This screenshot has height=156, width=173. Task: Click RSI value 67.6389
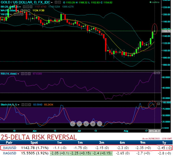click(x=37, y=74)
